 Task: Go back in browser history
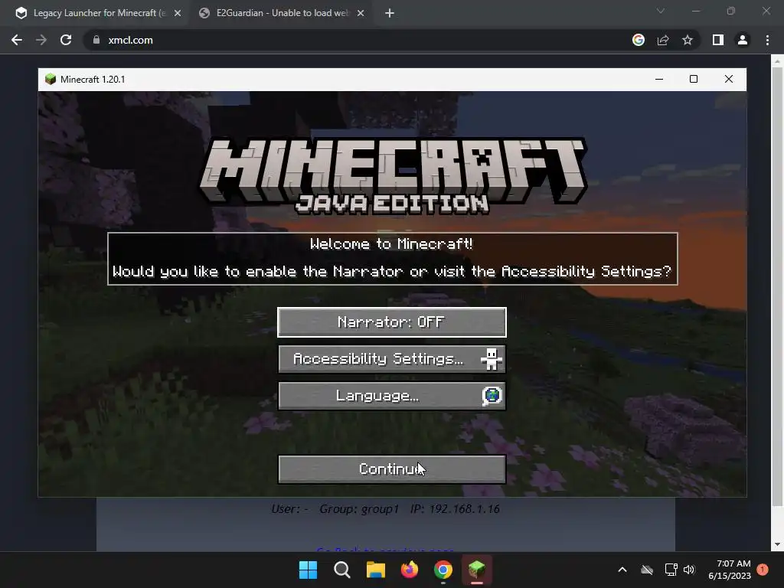pyautogui.click(x=17, y=40)
